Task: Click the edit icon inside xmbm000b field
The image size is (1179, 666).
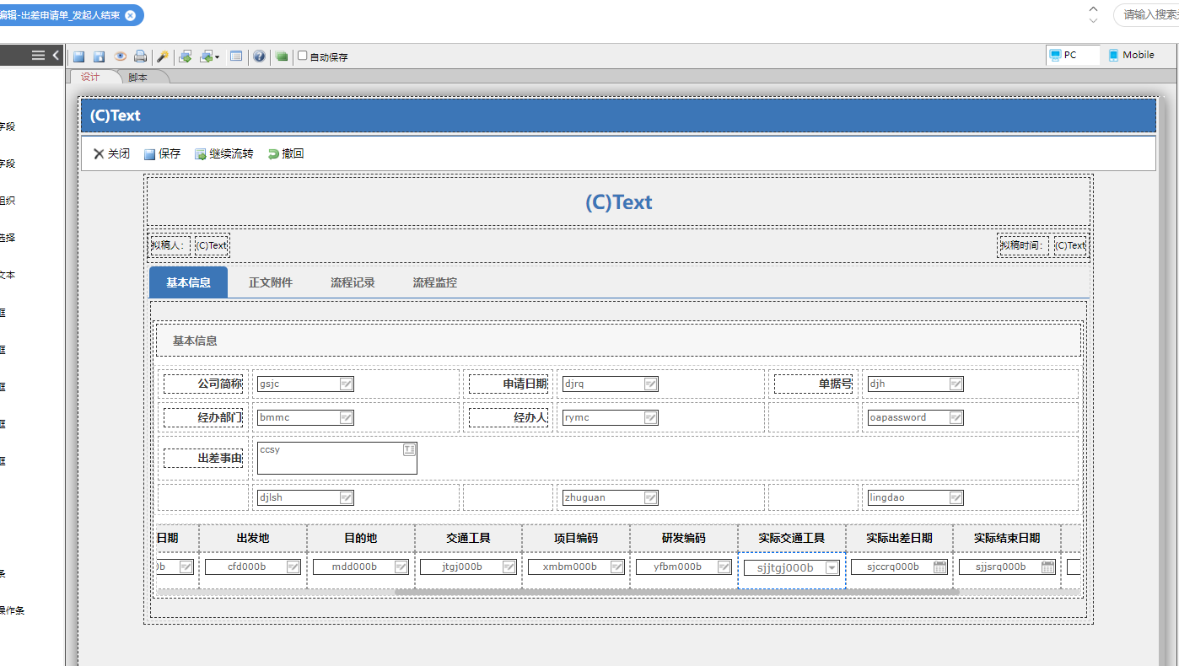Action: click(x=616, y=567)
